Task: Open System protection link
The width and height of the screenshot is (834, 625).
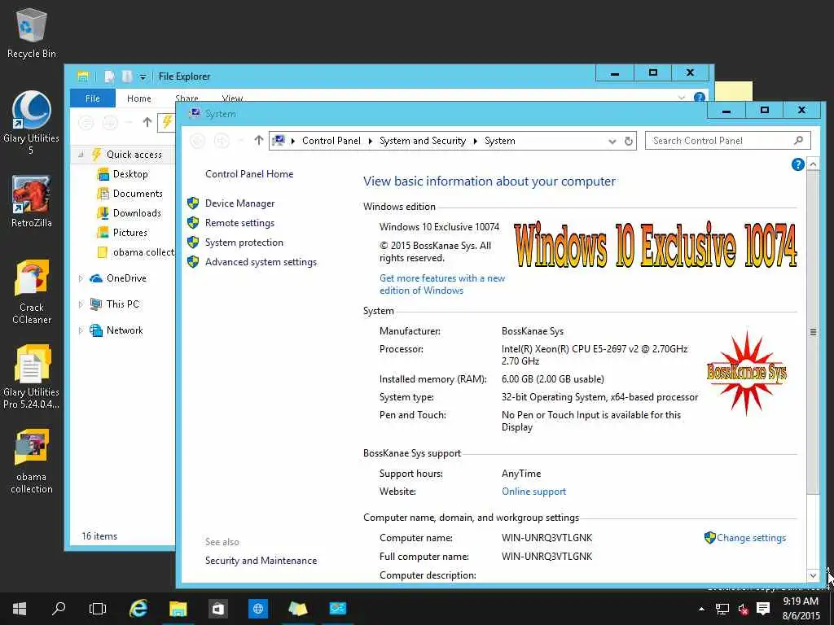Action: [244, 243]
